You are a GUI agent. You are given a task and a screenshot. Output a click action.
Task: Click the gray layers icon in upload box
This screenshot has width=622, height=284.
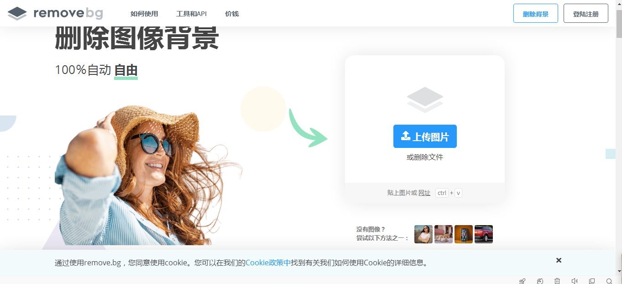[425, 100]
